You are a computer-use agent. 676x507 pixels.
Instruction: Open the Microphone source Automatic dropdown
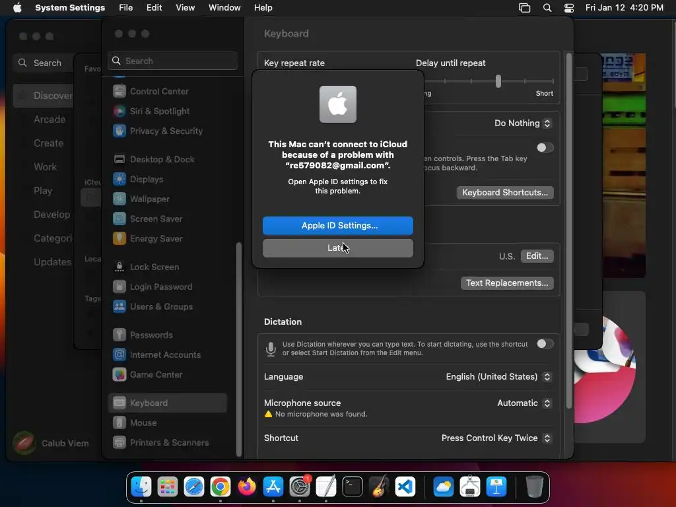click(x=524, y=403)
